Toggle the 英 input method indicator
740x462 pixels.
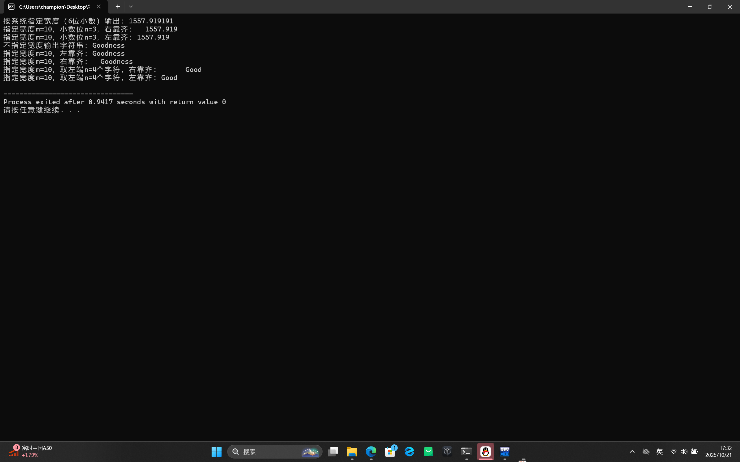click(x=660, y=451)
